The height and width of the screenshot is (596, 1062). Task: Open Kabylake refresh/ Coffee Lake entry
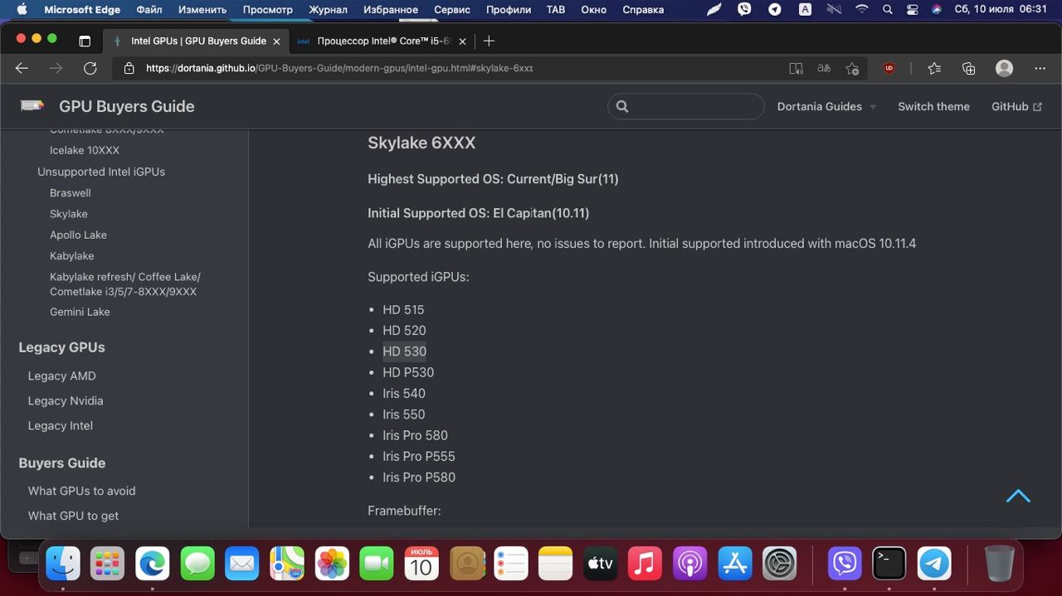[125, 284]
